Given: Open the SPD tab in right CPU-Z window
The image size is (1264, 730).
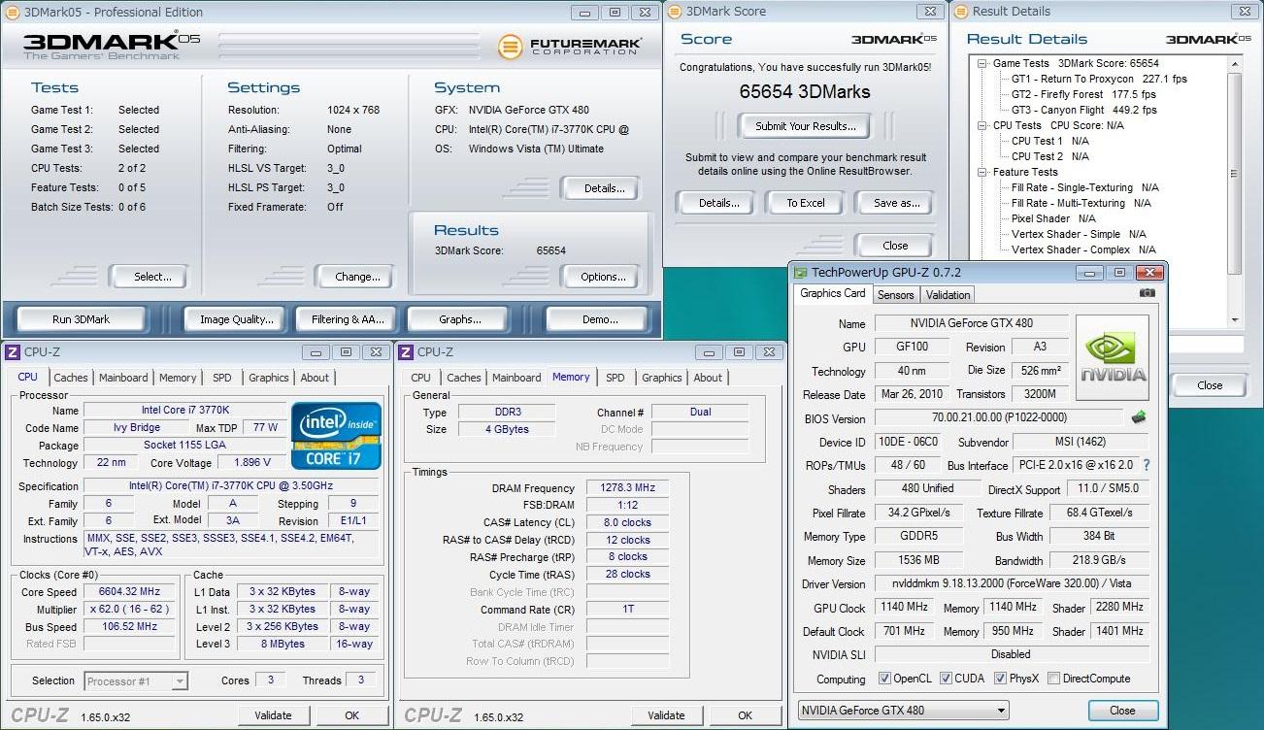Looking at the screenshot, I should (x=615, y=378).
